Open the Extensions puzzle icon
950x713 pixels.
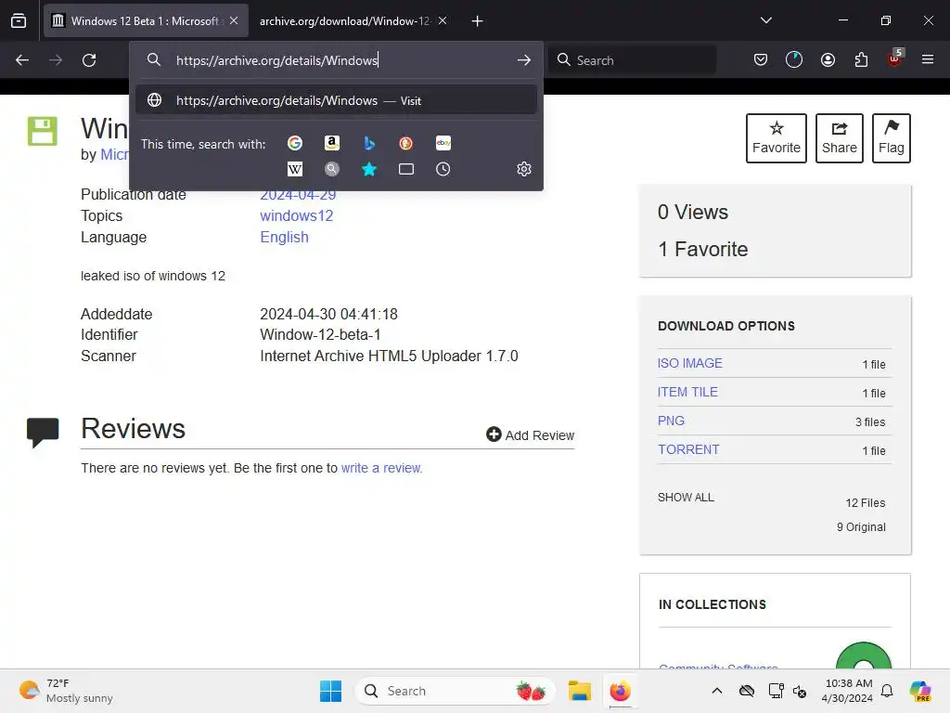coord(861,60)
